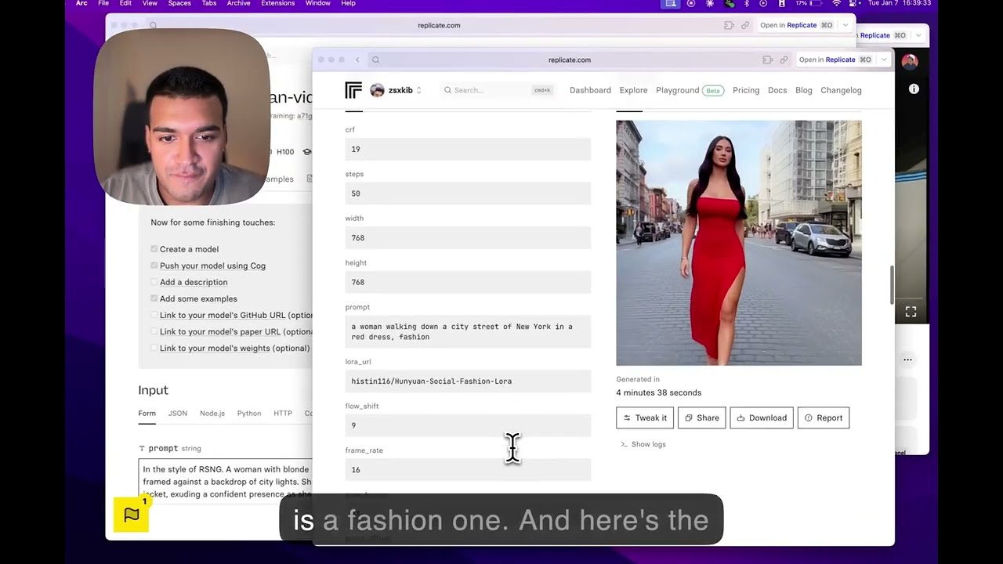The width and height of the screenshot is (1003, 564).
Task: Focus the Replicate search field
Action: coord(498,90)
